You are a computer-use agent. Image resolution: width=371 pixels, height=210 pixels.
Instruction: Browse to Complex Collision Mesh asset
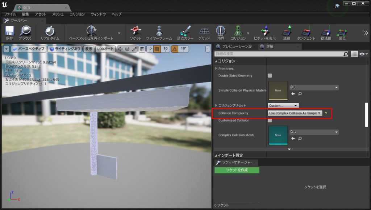coord(300,139)
